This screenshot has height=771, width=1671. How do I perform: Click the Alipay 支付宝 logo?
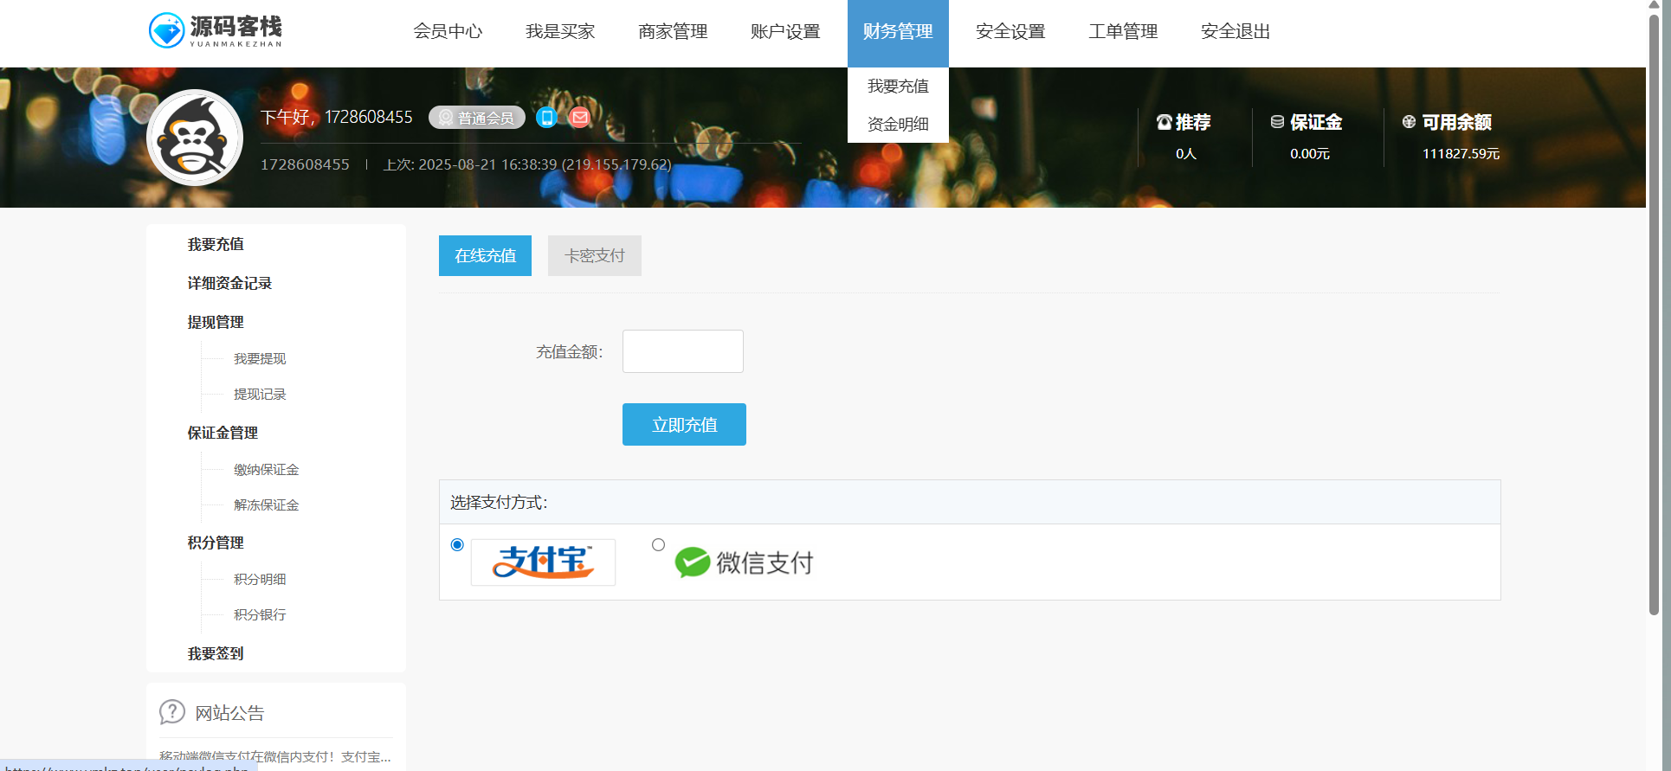click(543, 562)
